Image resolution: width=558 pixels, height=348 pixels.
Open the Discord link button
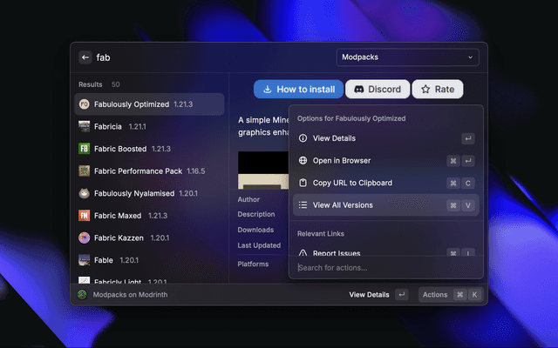(378, 90)
